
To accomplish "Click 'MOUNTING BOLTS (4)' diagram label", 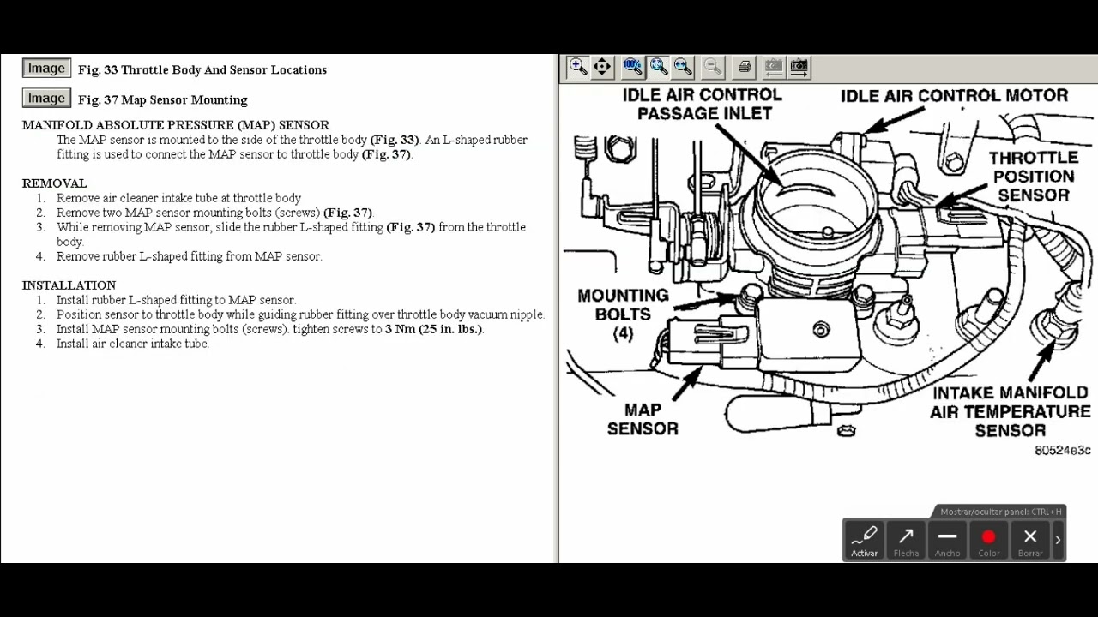I will tap(623, 314).
